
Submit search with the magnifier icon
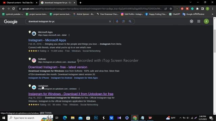click(130, 22)
